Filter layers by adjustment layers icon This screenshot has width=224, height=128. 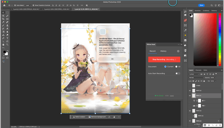click(x=204, y=74)
